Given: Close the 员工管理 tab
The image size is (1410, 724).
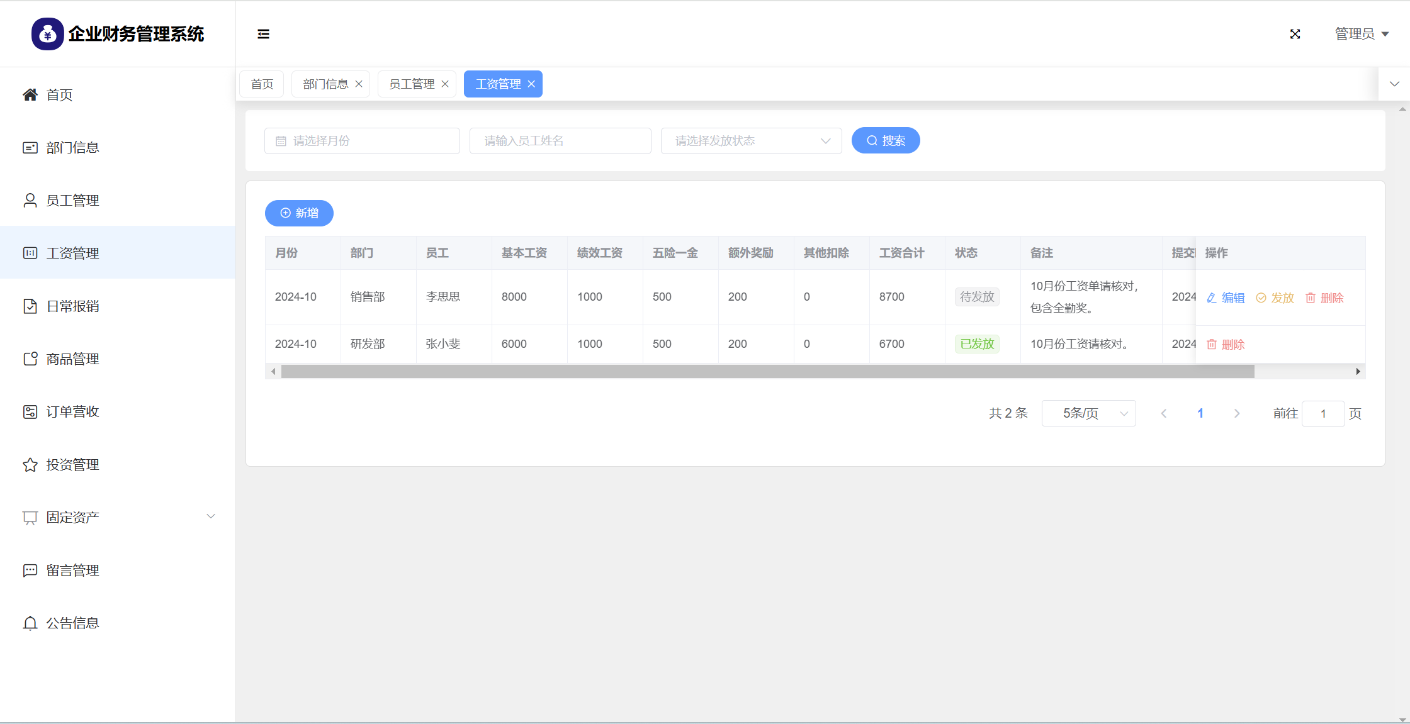Looking at the screenshot, I should point(445,84).
